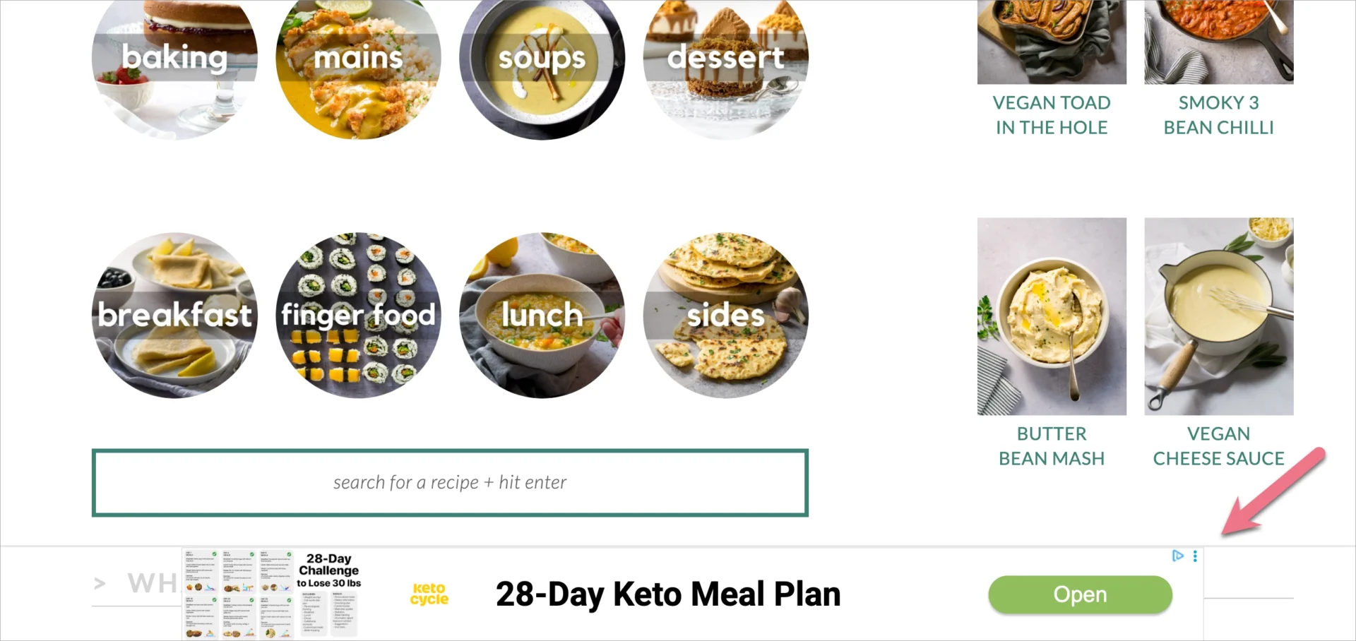
Task: Click Open on the keto meal plan ad
Action: point(1080,594)
